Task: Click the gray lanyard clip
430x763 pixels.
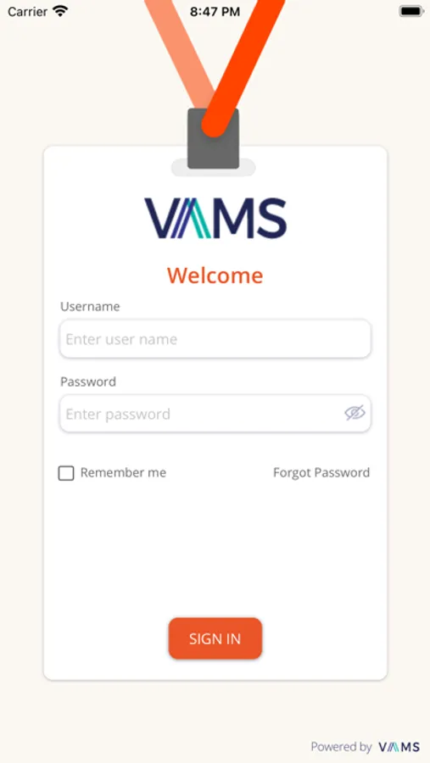Action: pyautogui.click(x=213, y=139)
